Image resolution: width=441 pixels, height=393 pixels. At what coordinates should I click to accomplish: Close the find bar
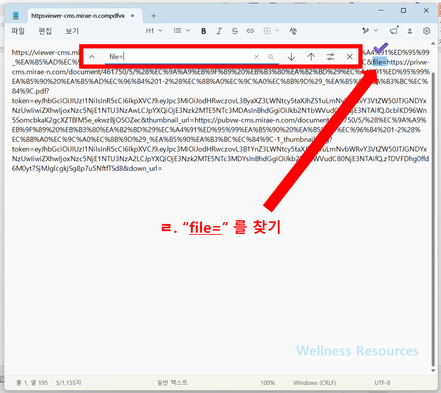tap(350, 57)
